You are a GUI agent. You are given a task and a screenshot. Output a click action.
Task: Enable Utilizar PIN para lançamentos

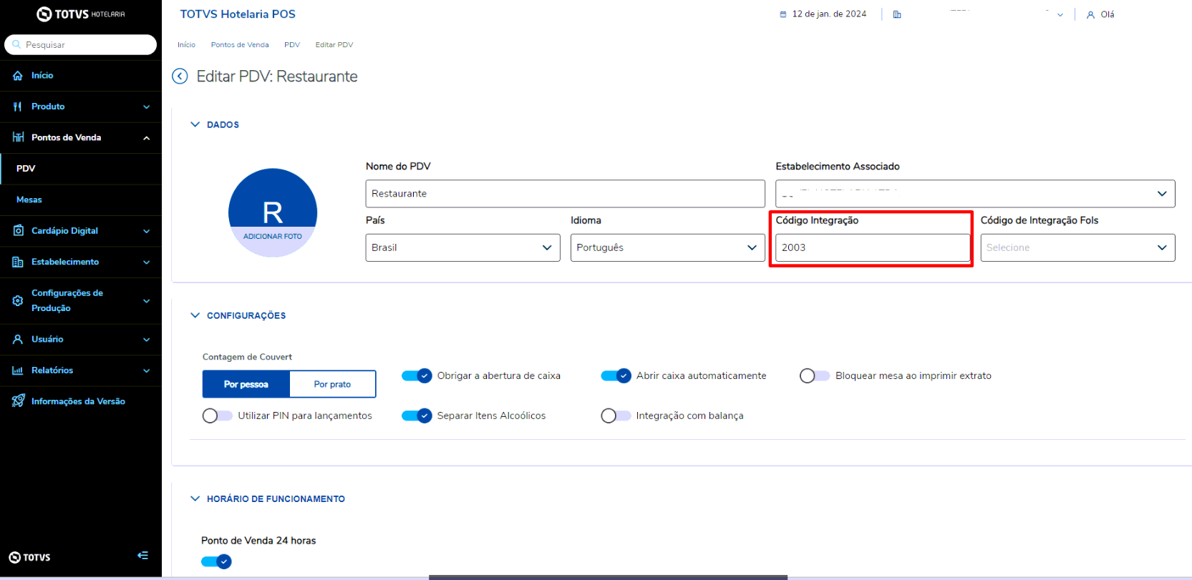pos(218,416)
